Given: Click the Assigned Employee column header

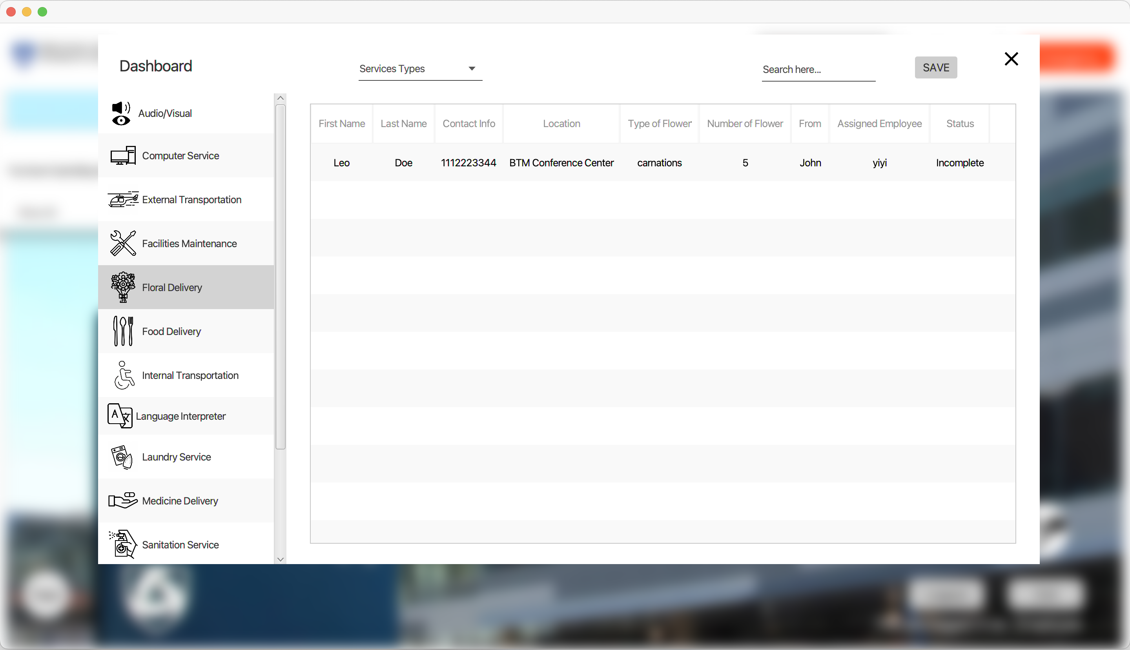Looking at the screenshot, I should (x=879, y=124).
